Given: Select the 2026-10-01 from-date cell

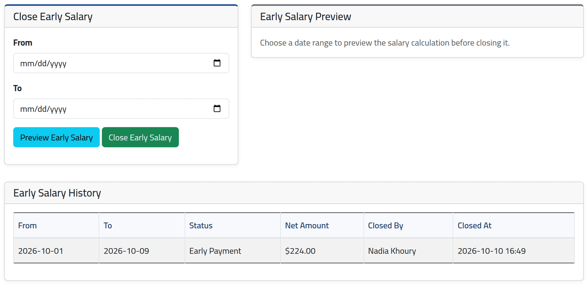Looking at the screenshot, I should (x=56, y=251).
